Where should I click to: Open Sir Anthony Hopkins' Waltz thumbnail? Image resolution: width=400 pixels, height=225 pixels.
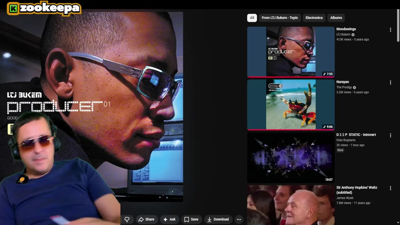click(291, 205)
